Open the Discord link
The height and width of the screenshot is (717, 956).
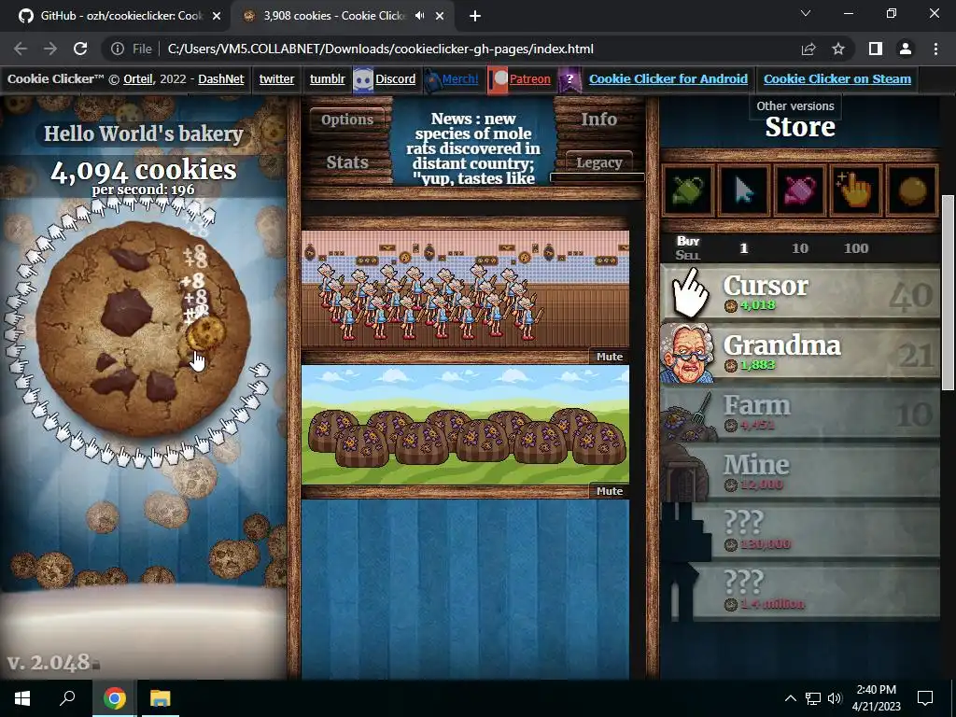pyautogui.click(x=395, y=78)
